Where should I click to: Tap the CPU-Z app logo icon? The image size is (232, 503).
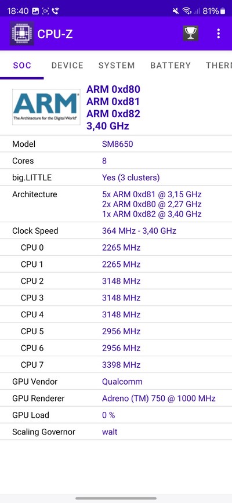(22, 34)
